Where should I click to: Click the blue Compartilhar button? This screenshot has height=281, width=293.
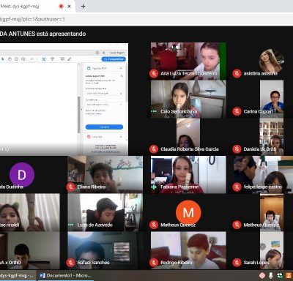[x=114, y=59]
